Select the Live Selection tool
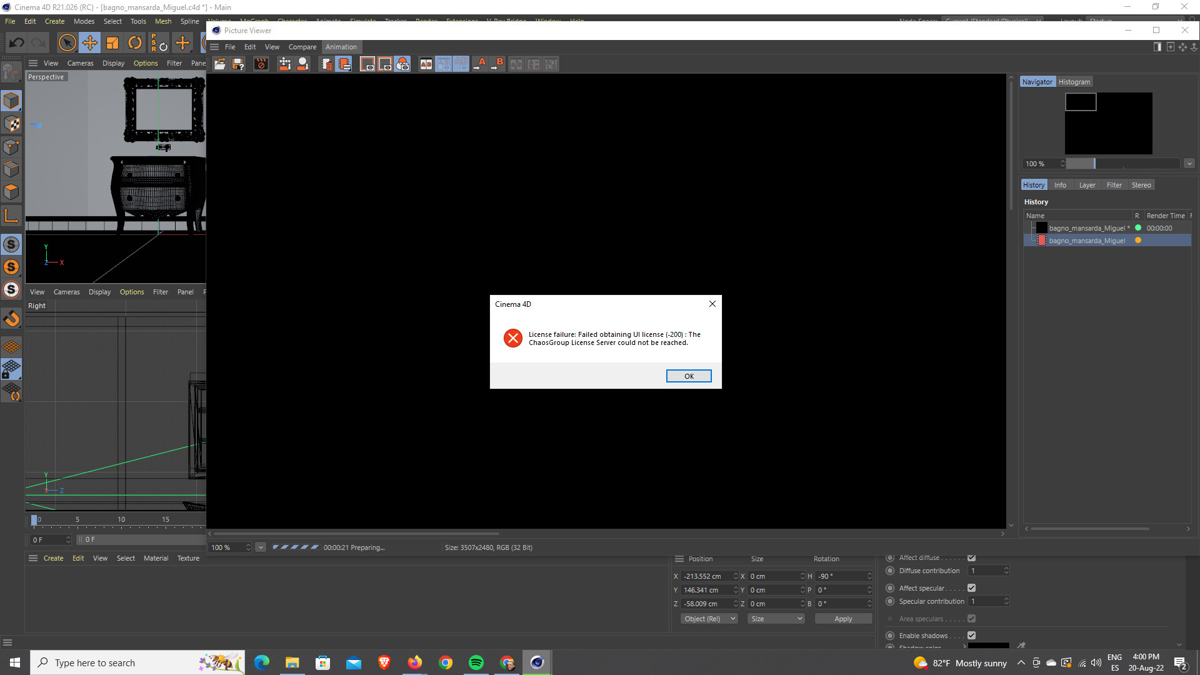Viewport: 1200px width, 675px height. (67, 42)
